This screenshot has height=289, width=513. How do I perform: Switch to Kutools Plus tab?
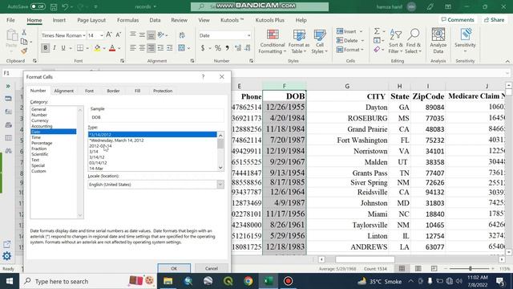coord(269,20)
